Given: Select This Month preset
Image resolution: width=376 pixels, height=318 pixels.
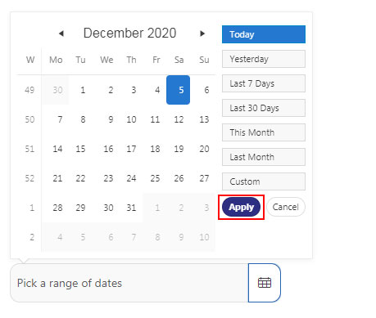Looking at the screenshot, I should [x=264, y=132].
